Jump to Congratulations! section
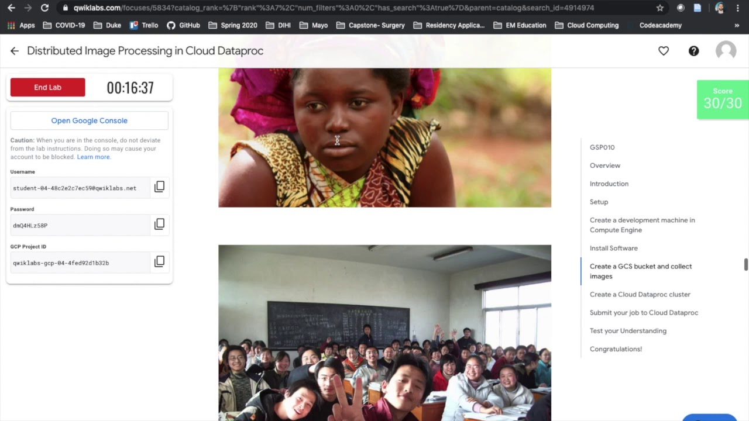 click(x=616, y=348)
